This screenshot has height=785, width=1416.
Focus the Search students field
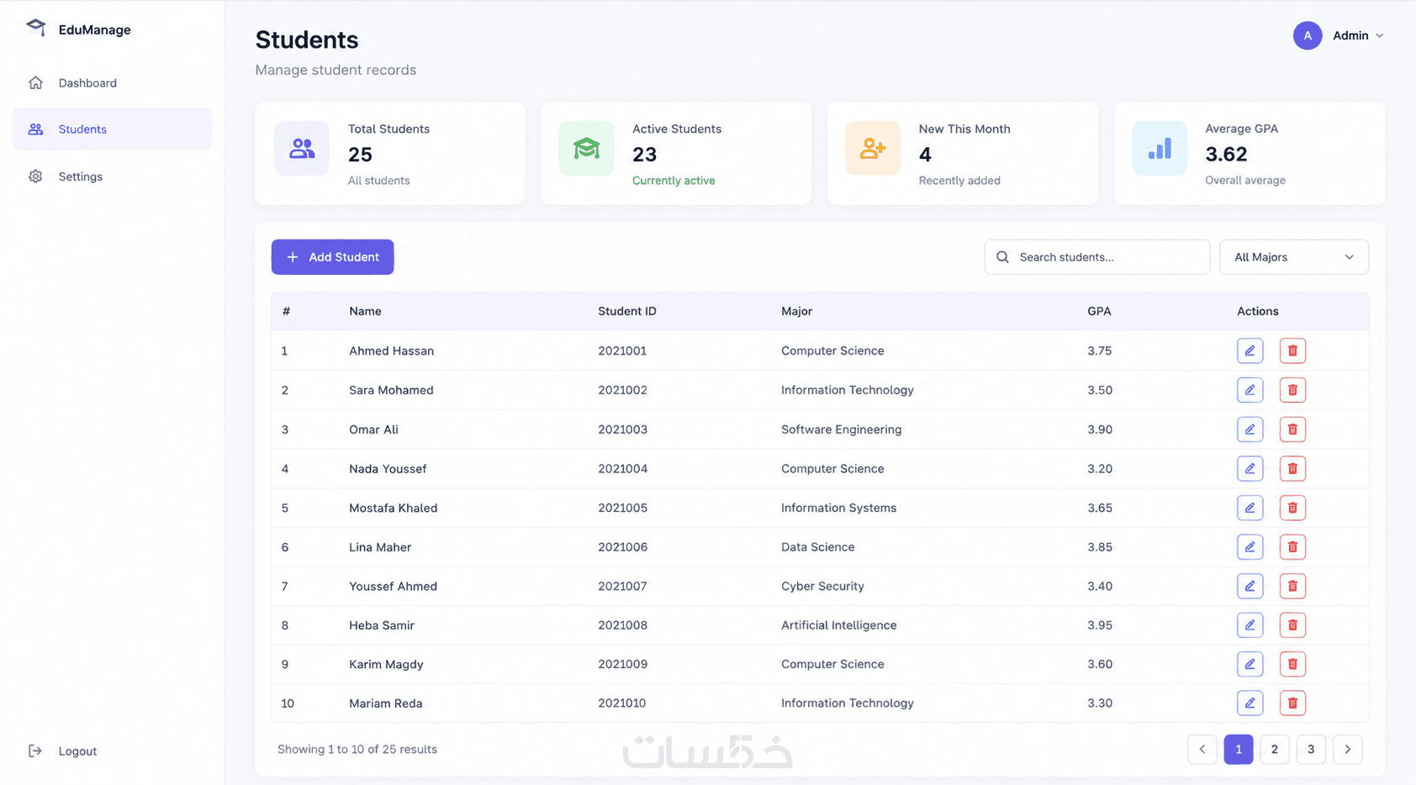(x=1097, y=257)
